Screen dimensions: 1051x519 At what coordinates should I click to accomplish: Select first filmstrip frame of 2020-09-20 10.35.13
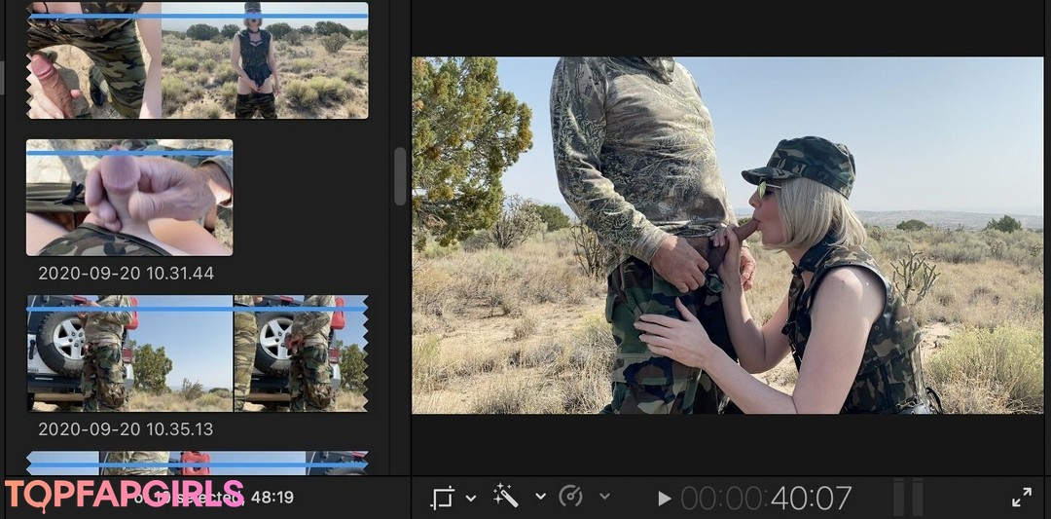[129, 352]
